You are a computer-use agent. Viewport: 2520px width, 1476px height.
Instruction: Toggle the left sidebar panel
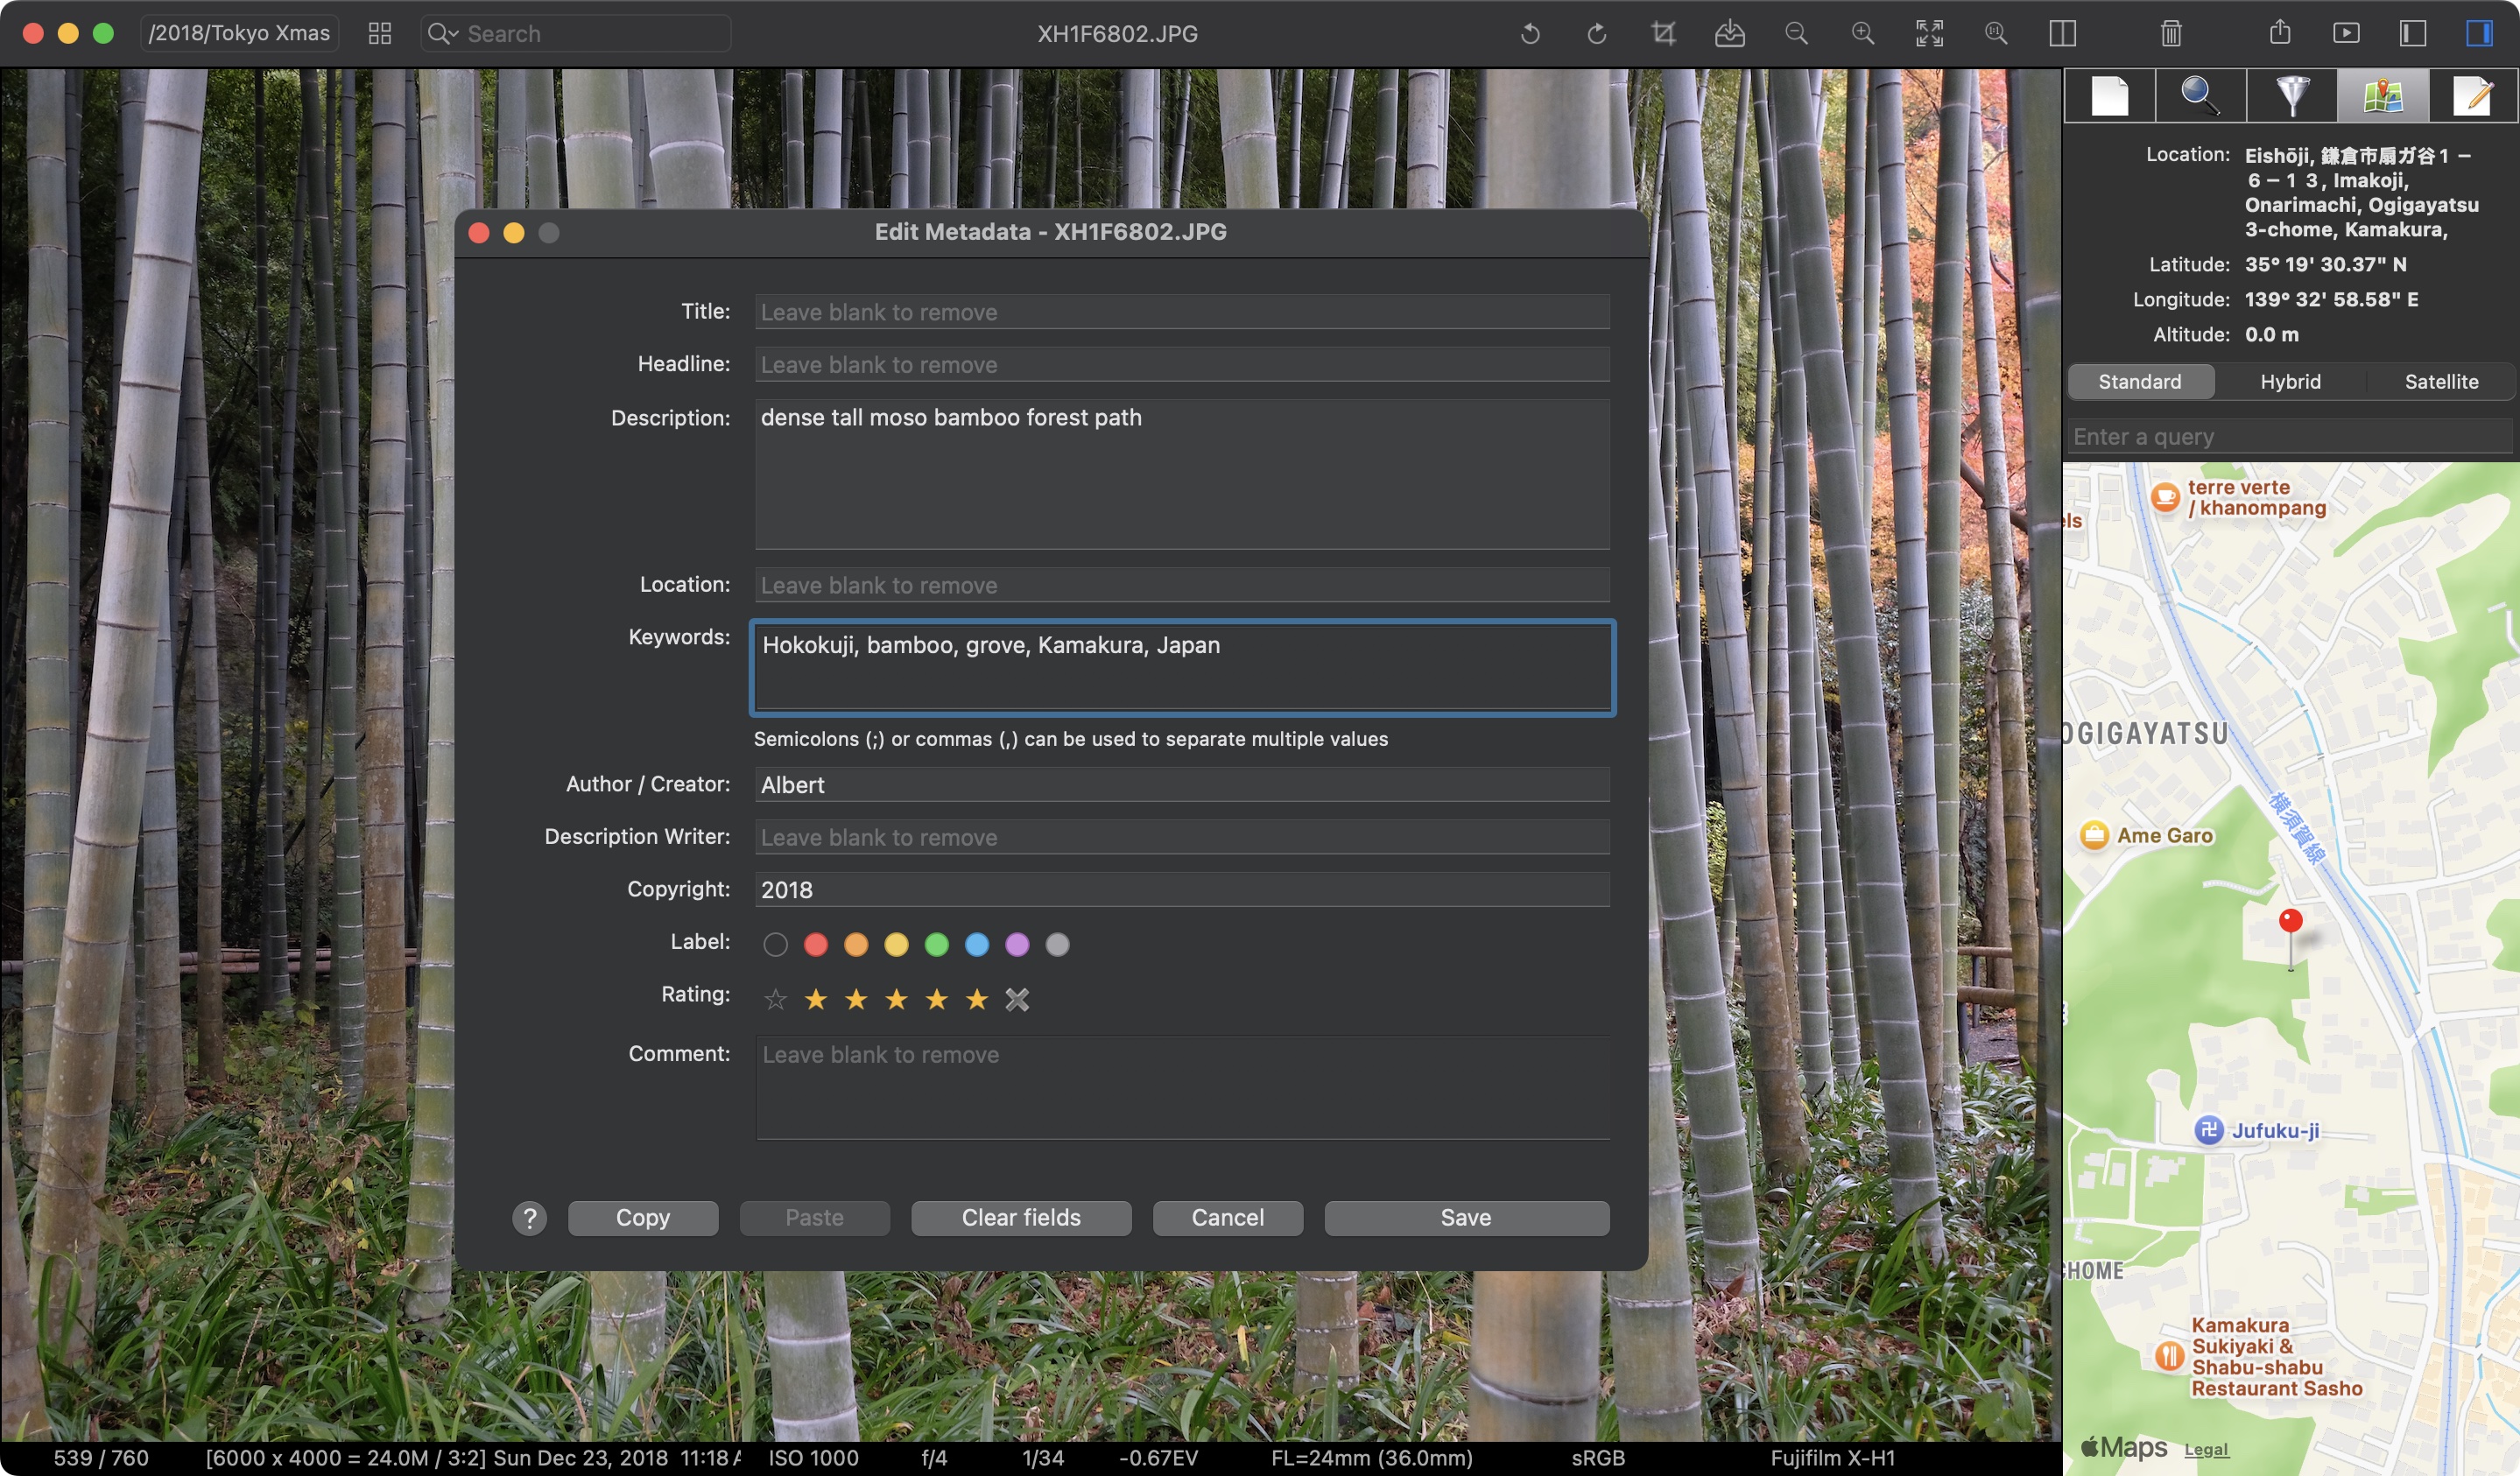tap(2413, 34)
